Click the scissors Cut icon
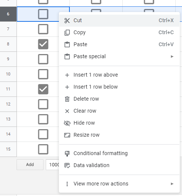 point(67,21)
